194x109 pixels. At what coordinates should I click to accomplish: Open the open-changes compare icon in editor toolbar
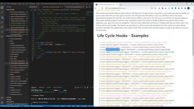pos(87,7)
